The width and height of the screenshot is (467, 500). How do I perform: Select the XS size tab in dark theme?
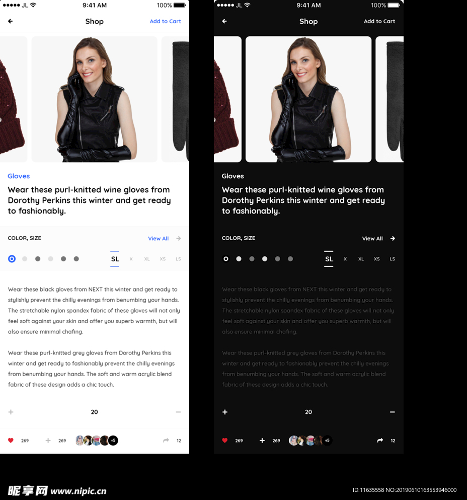[376, 259]
